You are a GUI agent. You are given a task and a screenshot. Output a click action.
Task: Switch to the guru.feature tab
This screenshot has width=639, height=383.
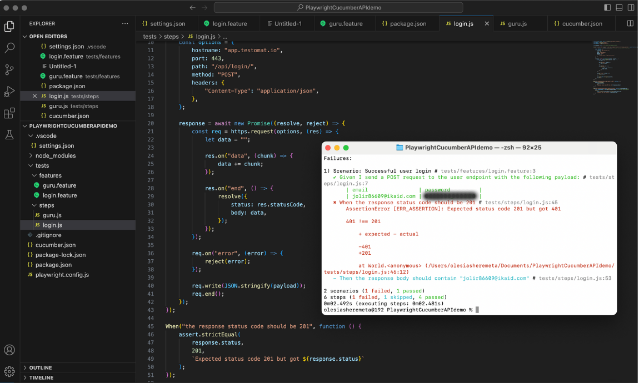pyautogui.click(x=345, y=24)
